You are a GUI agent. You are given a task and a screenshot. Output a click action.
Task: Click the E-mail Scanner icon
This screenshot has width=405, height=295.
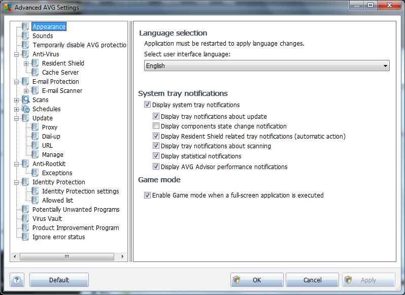35,90
